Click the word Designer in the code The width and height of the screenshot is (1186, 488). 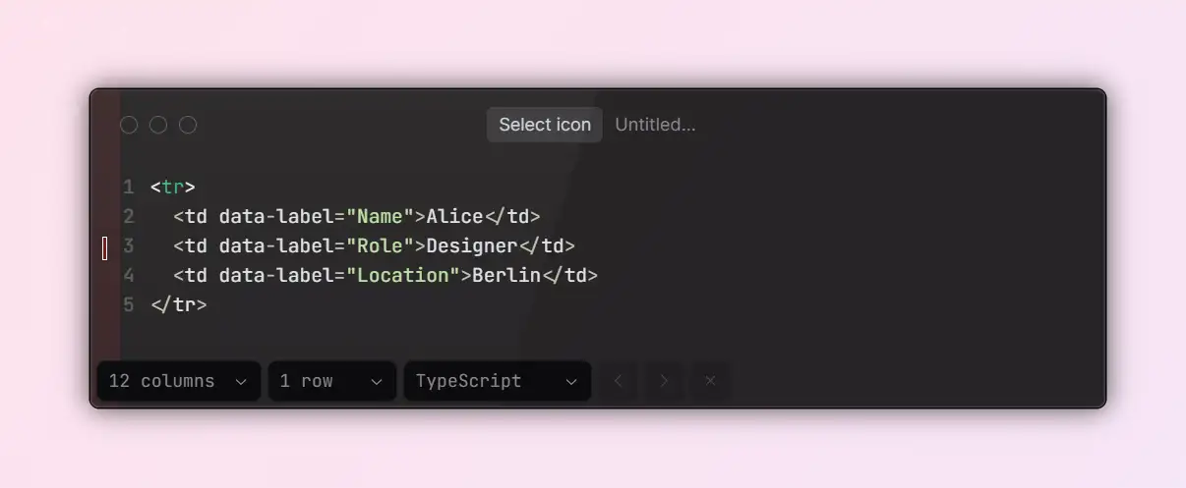(x=472, y=245)
